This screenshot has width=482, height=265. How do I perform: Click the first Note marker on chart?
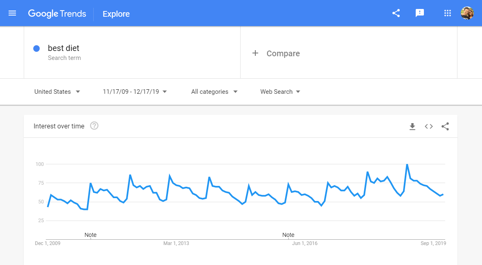coord(90,235)
